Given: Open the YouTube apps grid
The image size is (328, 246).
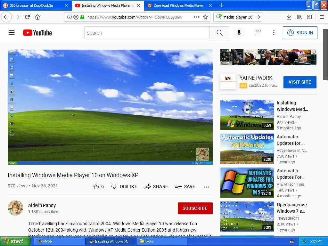Looking at the screenshot, I should click(258, 33).
